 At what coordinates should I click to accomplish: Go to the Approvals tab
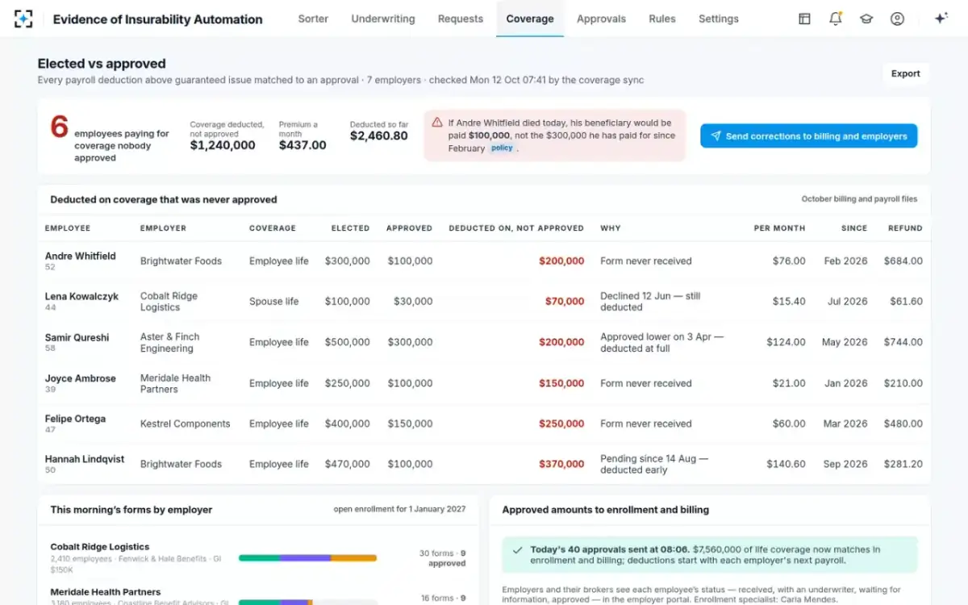tap(601, 19)
